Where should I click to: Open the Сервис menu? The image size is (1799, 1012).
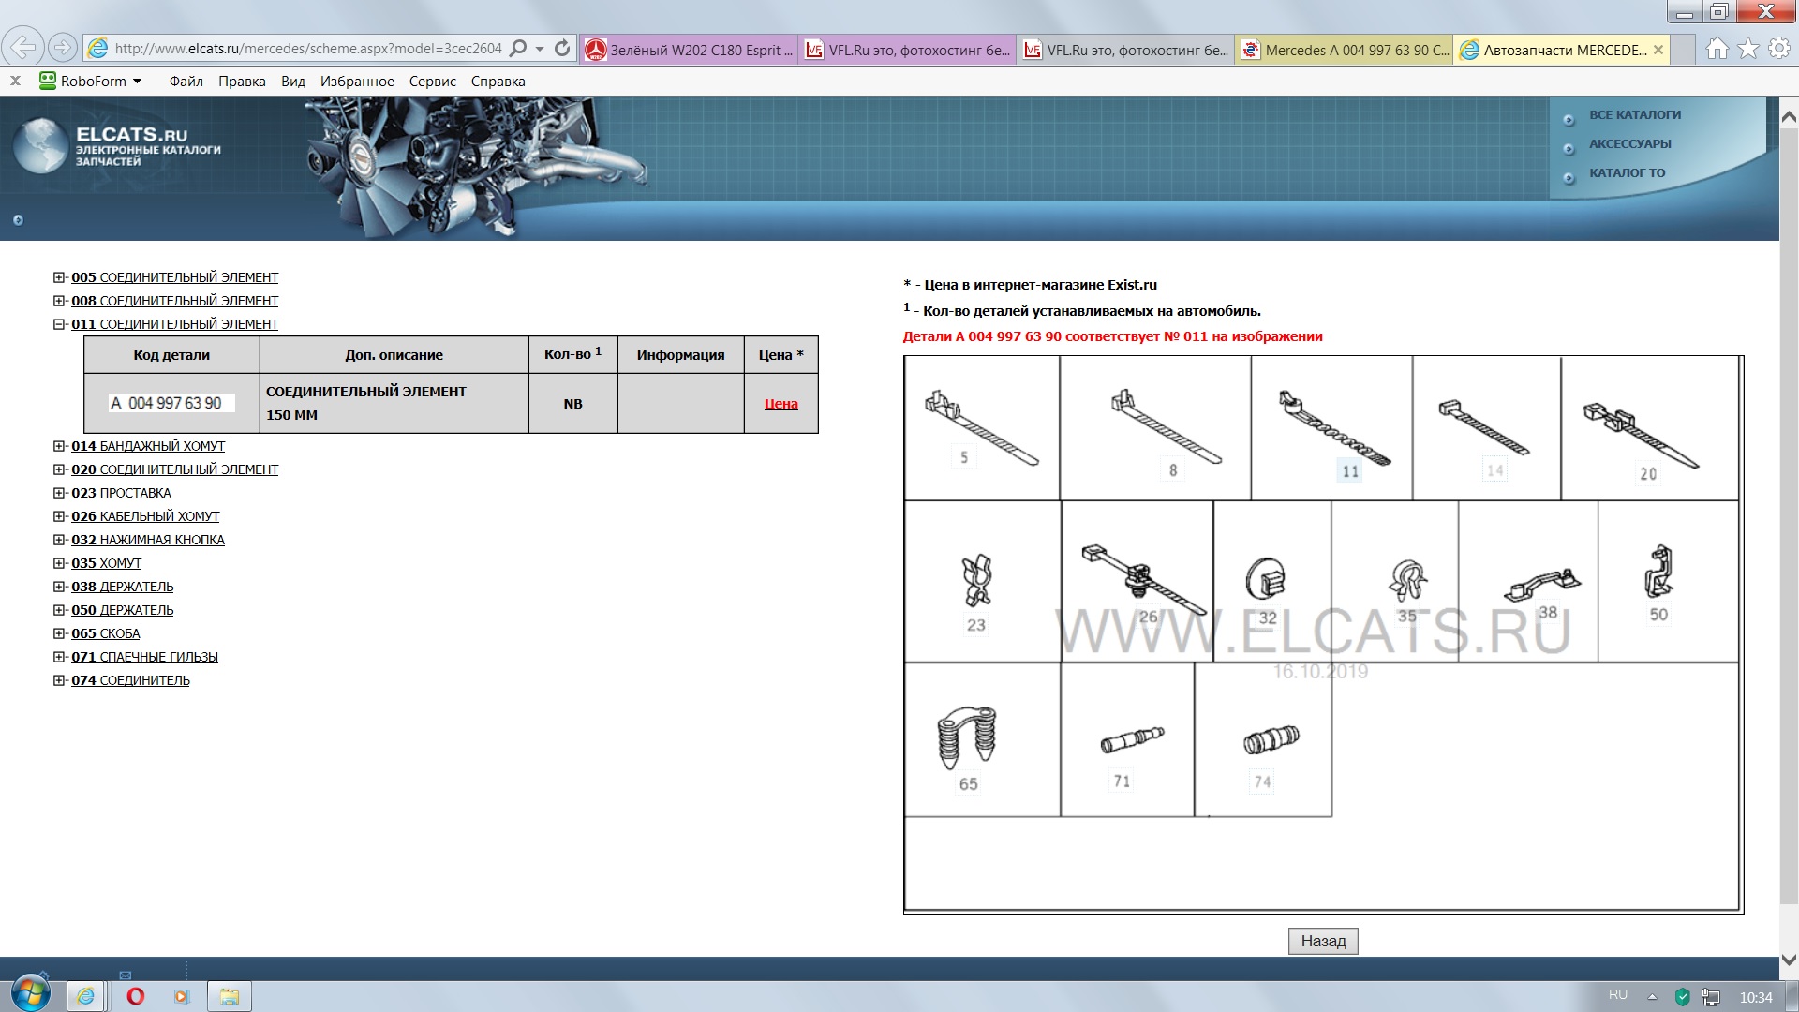[x=432, y=82]
